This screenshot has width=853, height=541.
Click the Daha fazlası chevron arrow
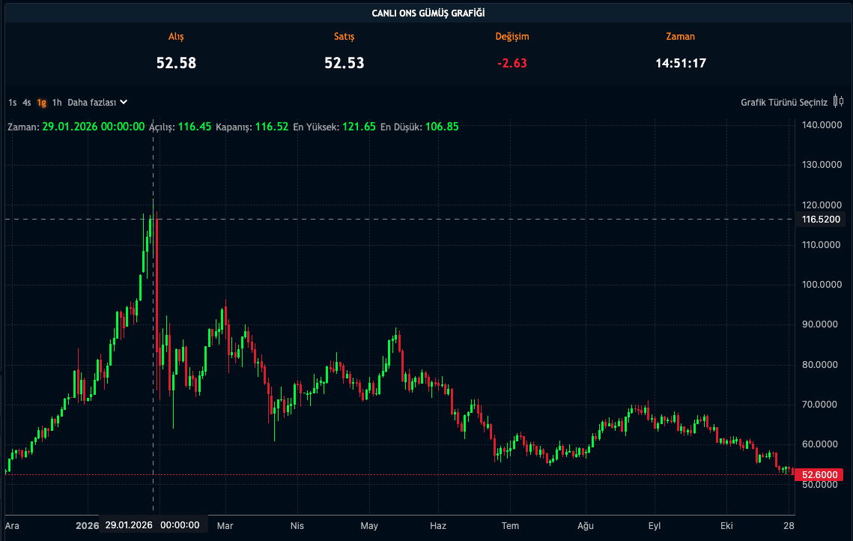click(124, 102)
